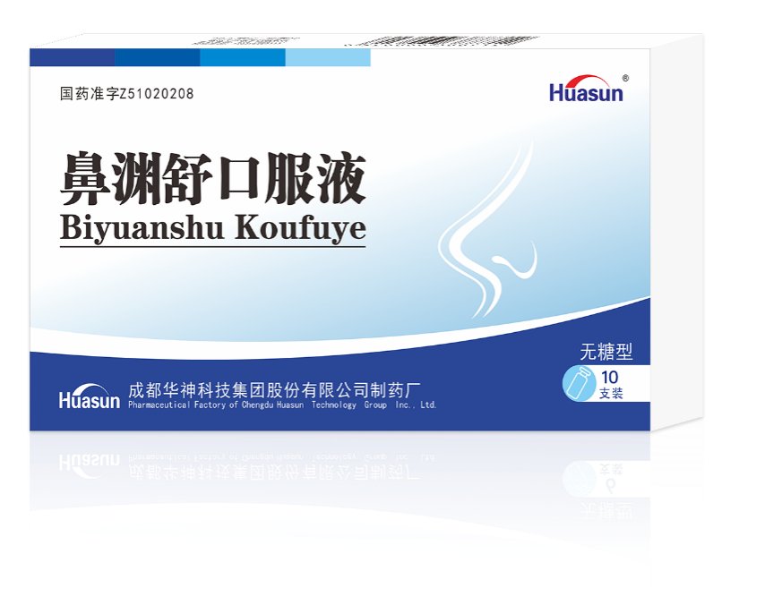Click the white Huasun logo on blue band

(90, 396)
